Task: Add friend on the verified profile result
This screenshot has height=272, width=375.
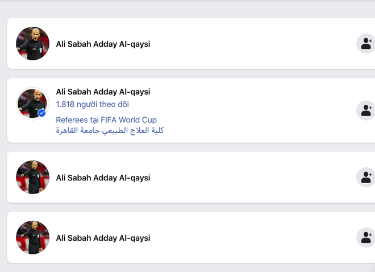Action: click(366, 110)
